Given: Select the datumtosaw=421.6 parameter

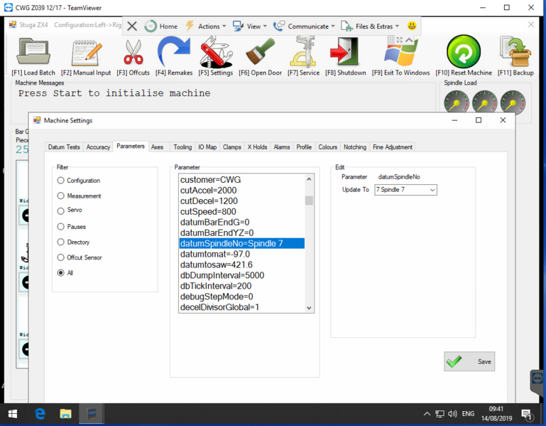Looking at the screenshot, I should [242, 265].
